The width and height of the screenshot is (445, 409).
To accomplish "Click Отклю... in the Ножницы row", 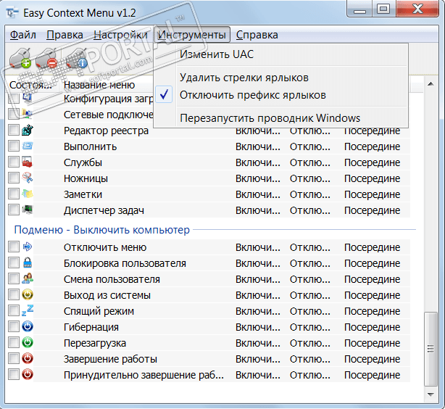I will coord(310,178).
